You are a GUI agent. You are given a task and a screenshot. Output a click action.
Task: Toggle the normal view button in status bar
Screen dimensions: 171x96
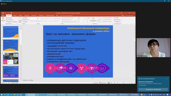[x=109, y=83]
